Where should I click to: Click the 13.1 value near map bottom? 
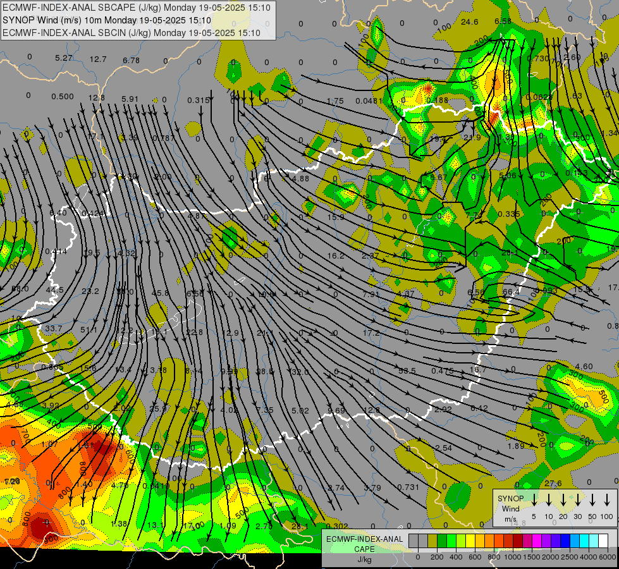[x=155, y=525]
